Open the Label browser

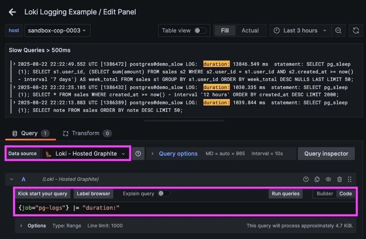click(x=93, y=194)
